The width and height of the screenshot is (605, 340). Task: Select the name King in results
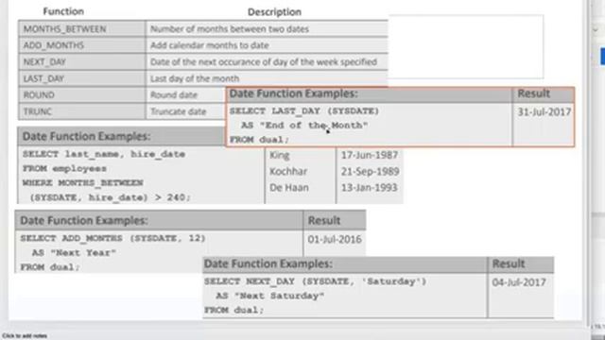tap(280, 155)
